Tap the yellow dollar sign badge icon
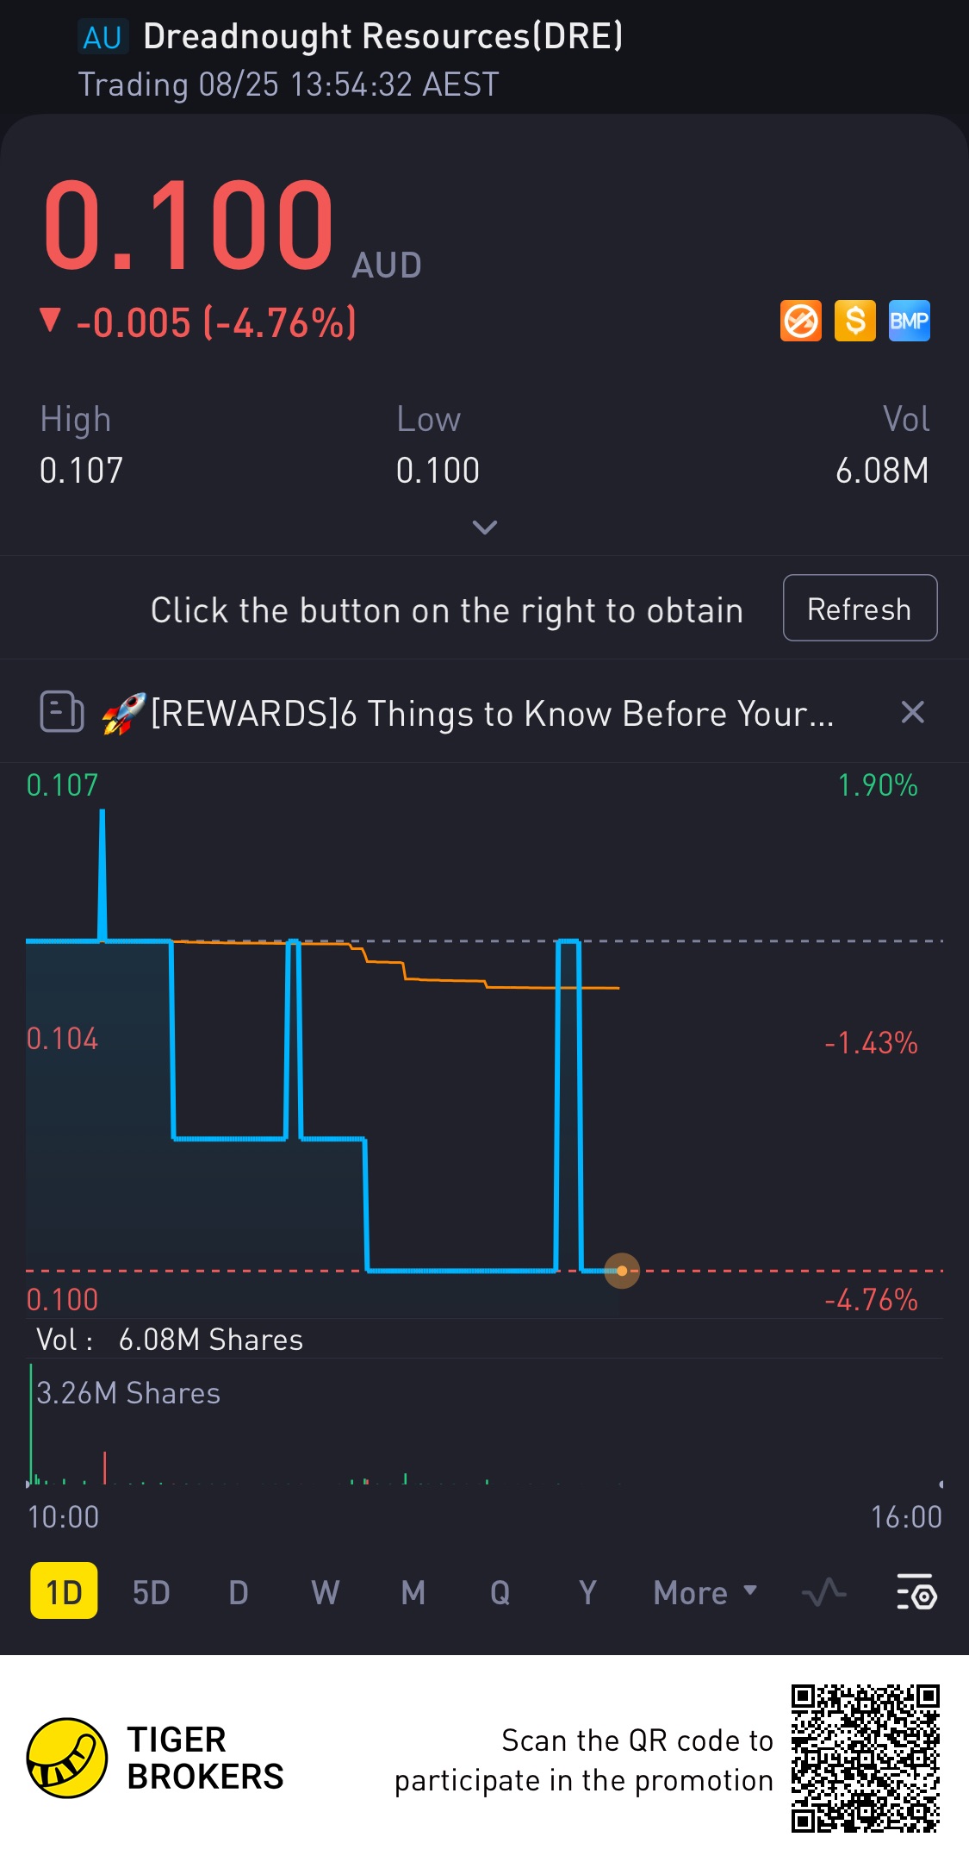Viewport: 969px width, 1862px height. point(855,321)
